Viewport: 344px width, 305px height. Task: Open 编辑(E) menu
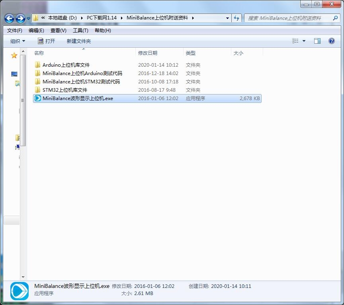[36, 31]
